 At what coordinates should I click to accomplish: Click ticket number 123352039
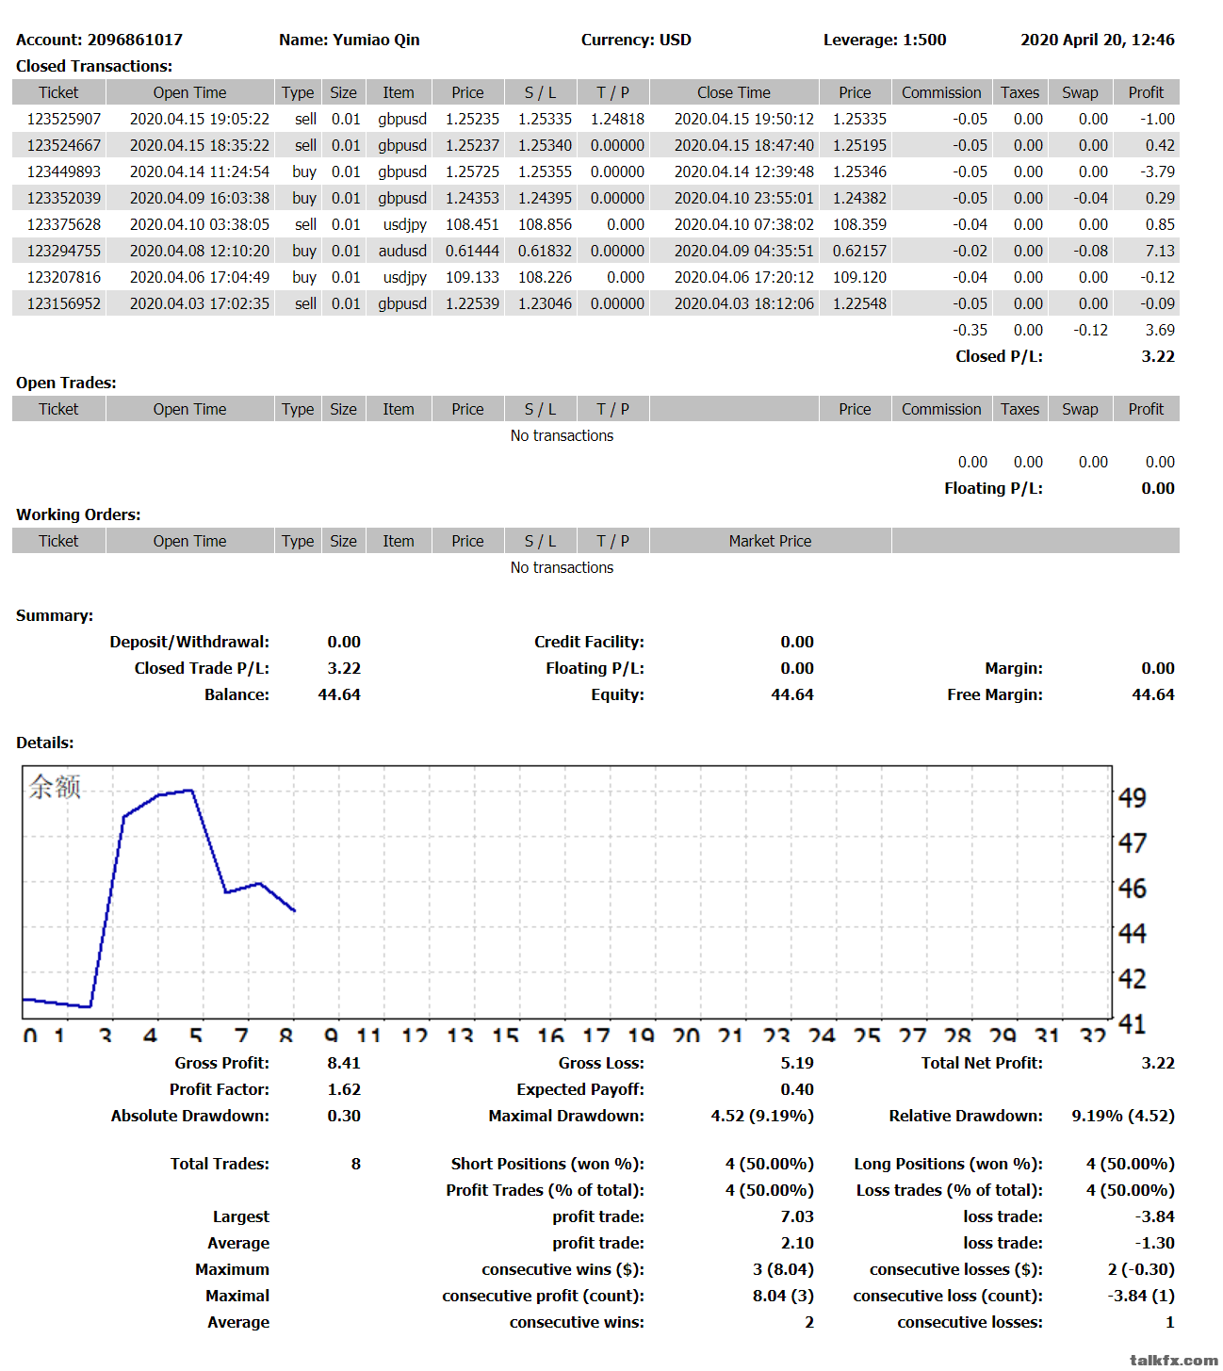tap(63, 198)
